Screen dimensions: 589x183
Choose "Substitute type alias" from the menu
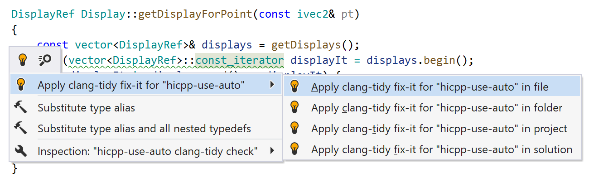(86, 108)
